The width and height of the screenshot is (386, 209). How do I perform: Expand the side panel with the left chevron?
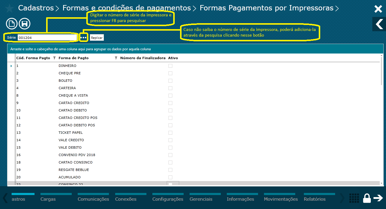coord(379,24)
